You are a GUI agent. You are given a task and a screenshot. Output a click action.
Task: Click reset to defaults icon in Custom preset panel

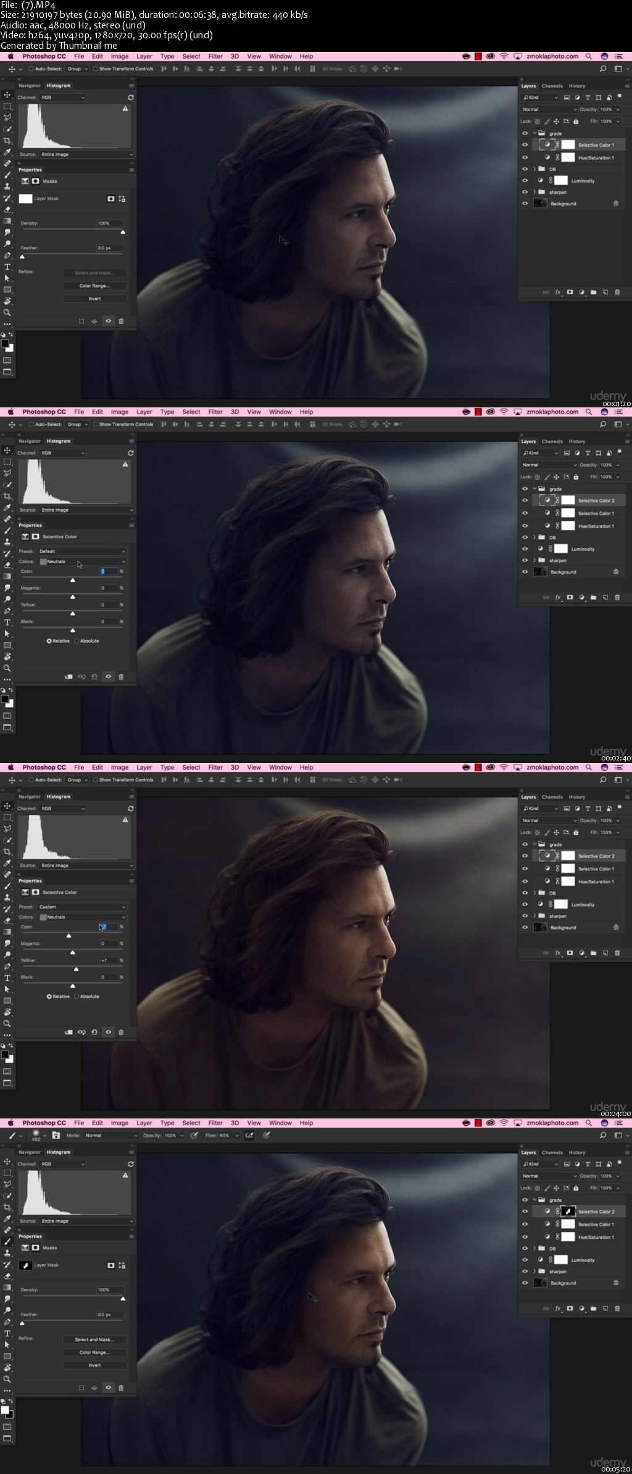pyautogui.click(x=94, y=1031)
